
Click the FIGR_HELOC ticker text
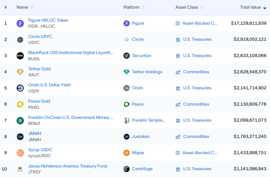(42, 26)
